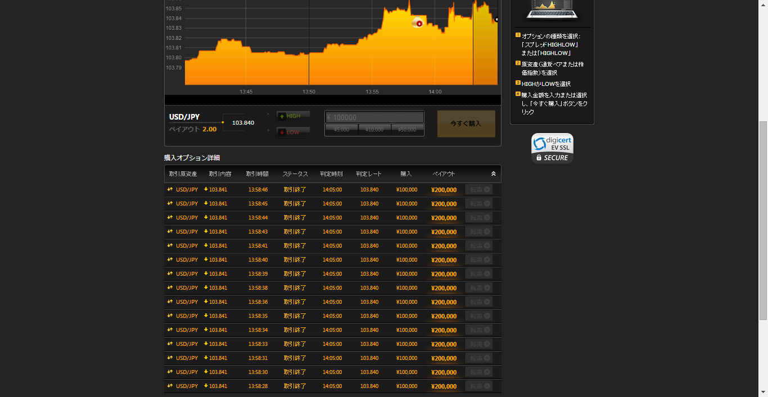Image resolution: width=768 pixels, height=397 pixels.
Task: Click the 判定レート column header
Action: click(x=369, y=174)
